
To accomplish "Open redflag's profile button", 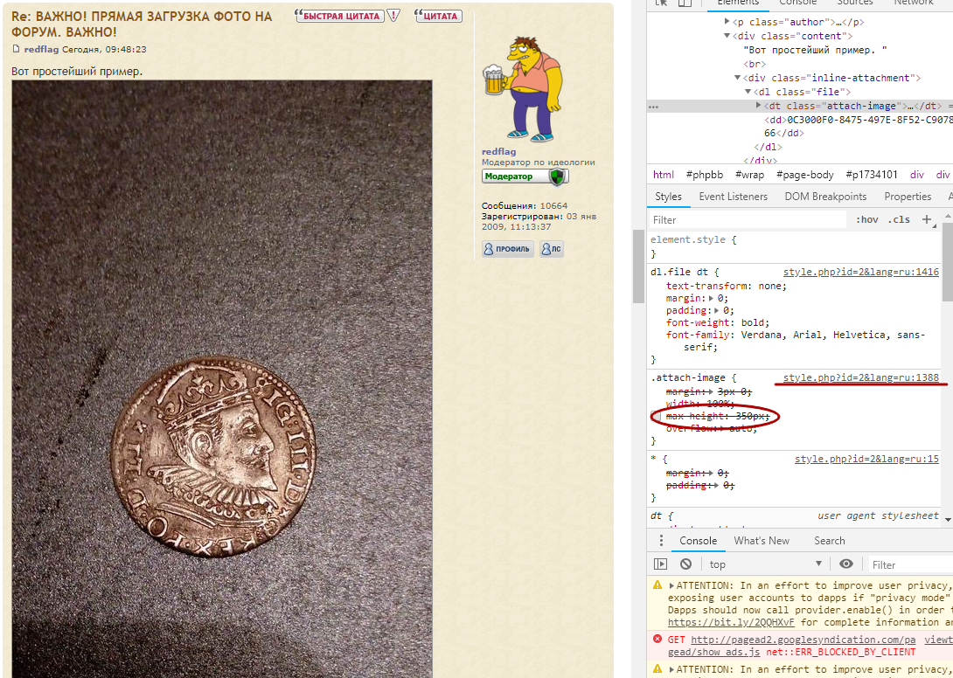I will (x=507, y=249).
